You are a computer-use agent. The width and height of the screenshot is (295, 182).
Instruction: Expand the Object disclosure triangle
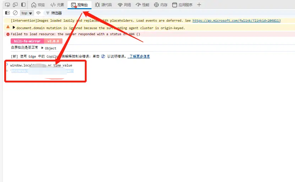click(x=43, y=48)
